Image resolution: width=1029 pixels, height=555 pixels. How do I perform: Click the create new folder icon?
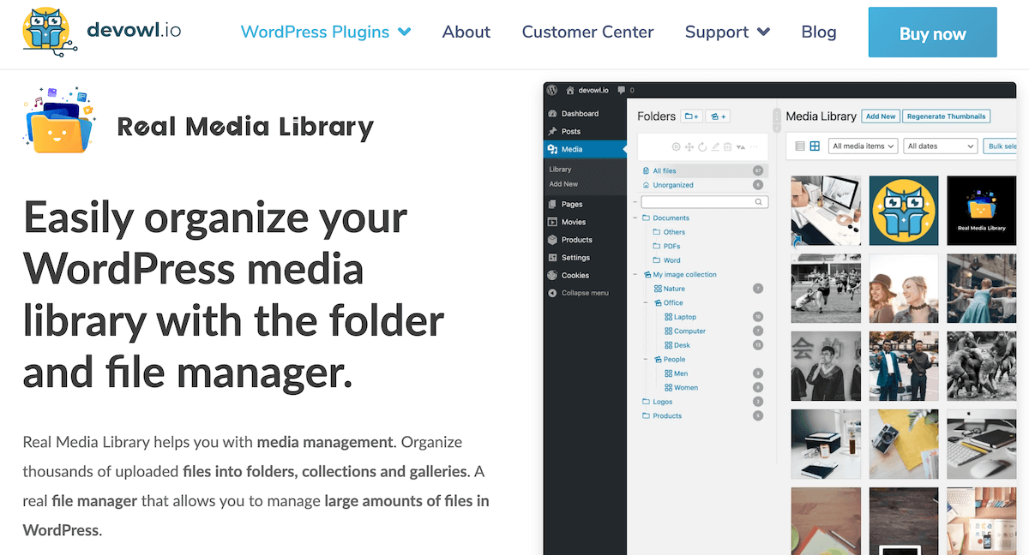click(x=690, y=114)
